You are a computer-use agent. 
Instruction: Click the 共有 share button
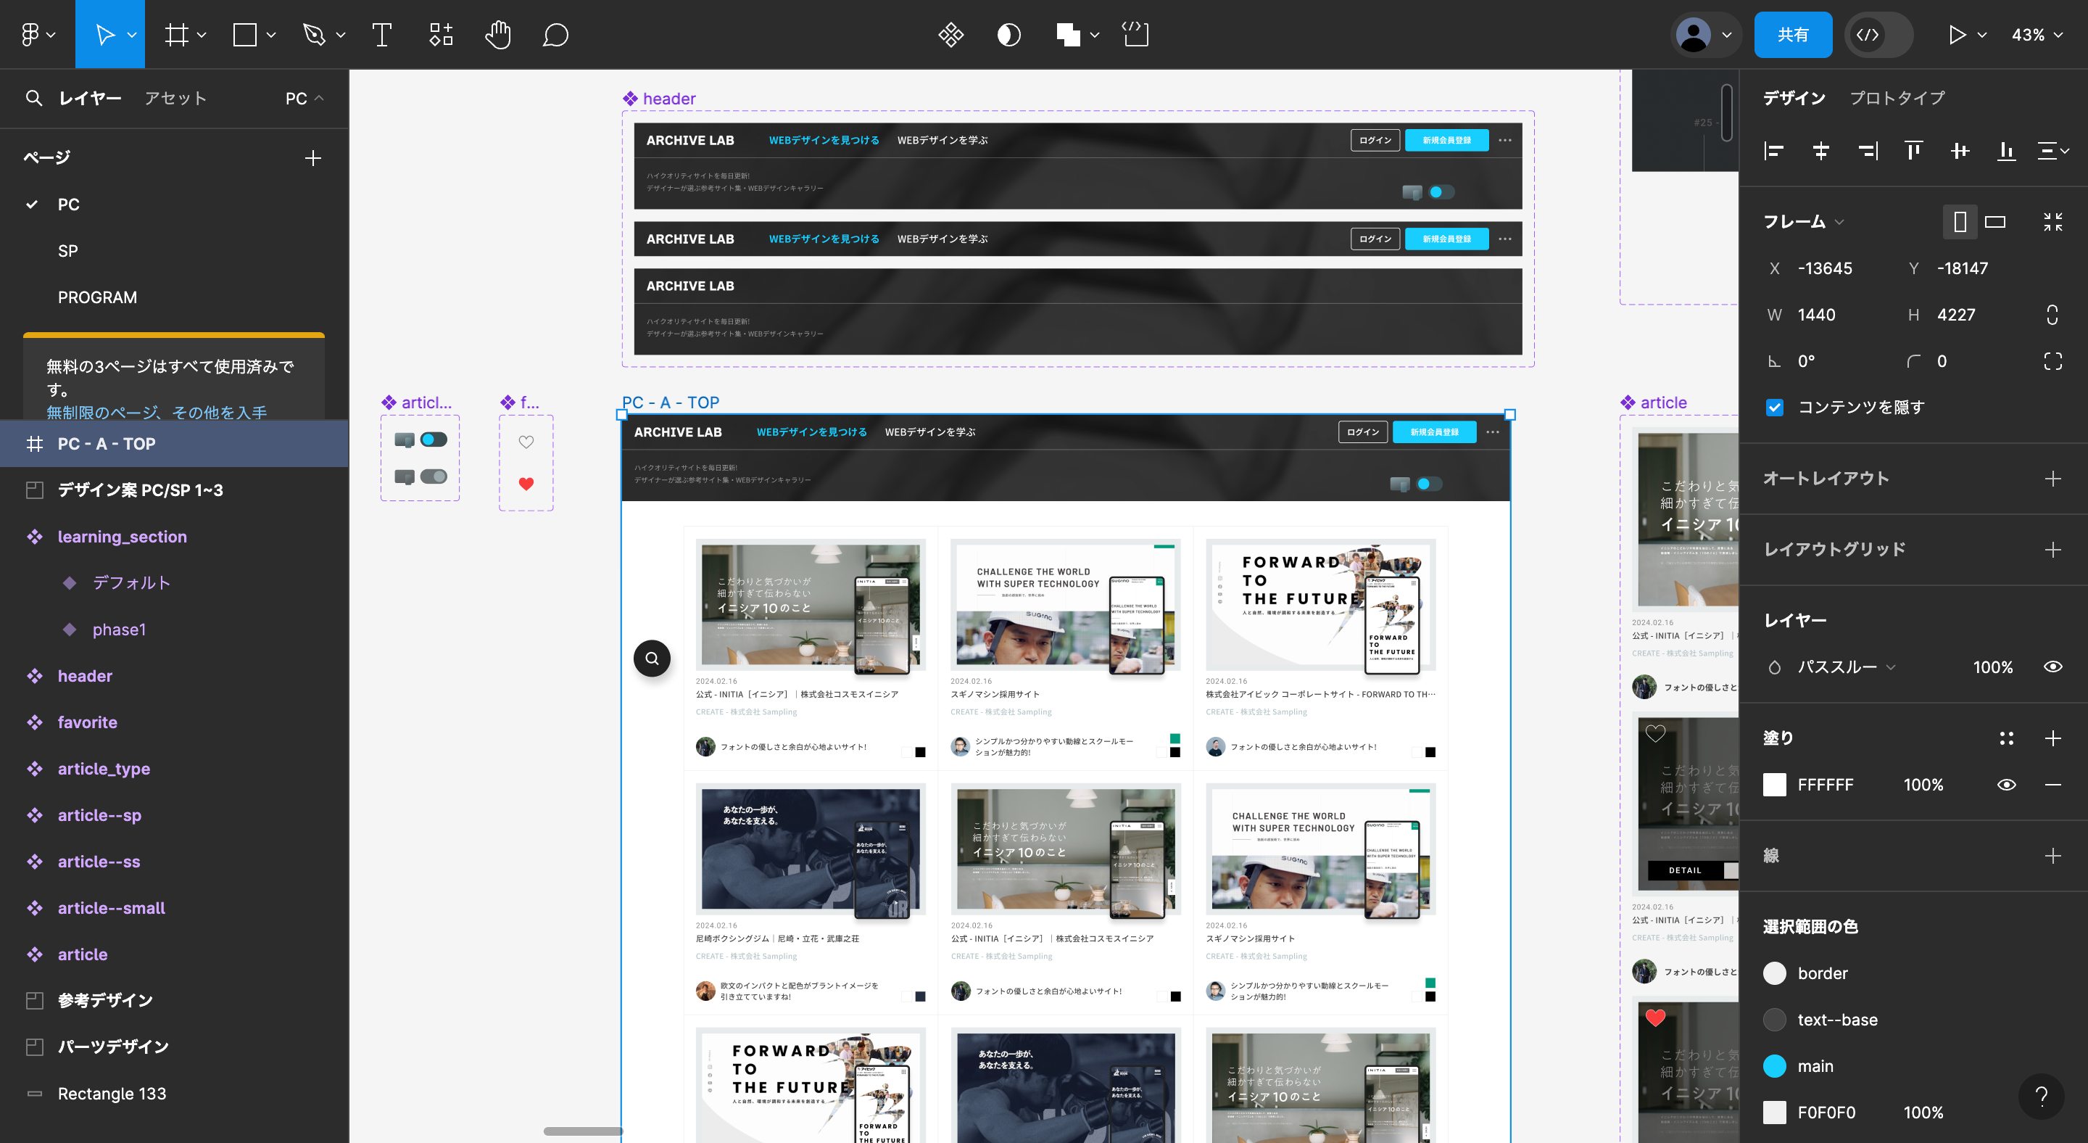pos(1793,34)
